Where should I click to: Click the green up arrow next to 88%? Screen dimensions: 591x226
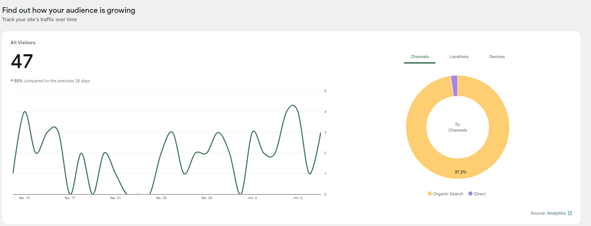pyautogui.click(x=12, y=81)
